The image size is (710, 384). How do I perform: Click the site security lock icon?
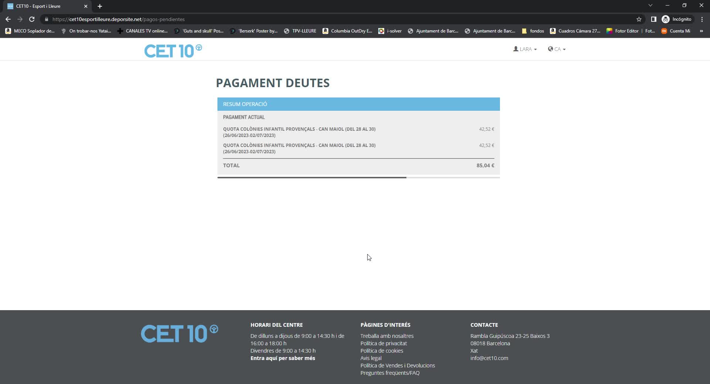click(x=46, y=19)
